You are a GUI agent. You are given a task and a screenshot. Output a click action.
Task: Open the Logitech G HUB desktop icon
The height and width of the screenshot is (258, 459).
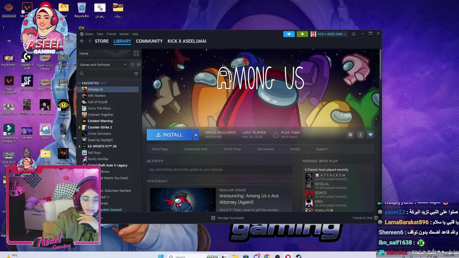click(27, 61)
